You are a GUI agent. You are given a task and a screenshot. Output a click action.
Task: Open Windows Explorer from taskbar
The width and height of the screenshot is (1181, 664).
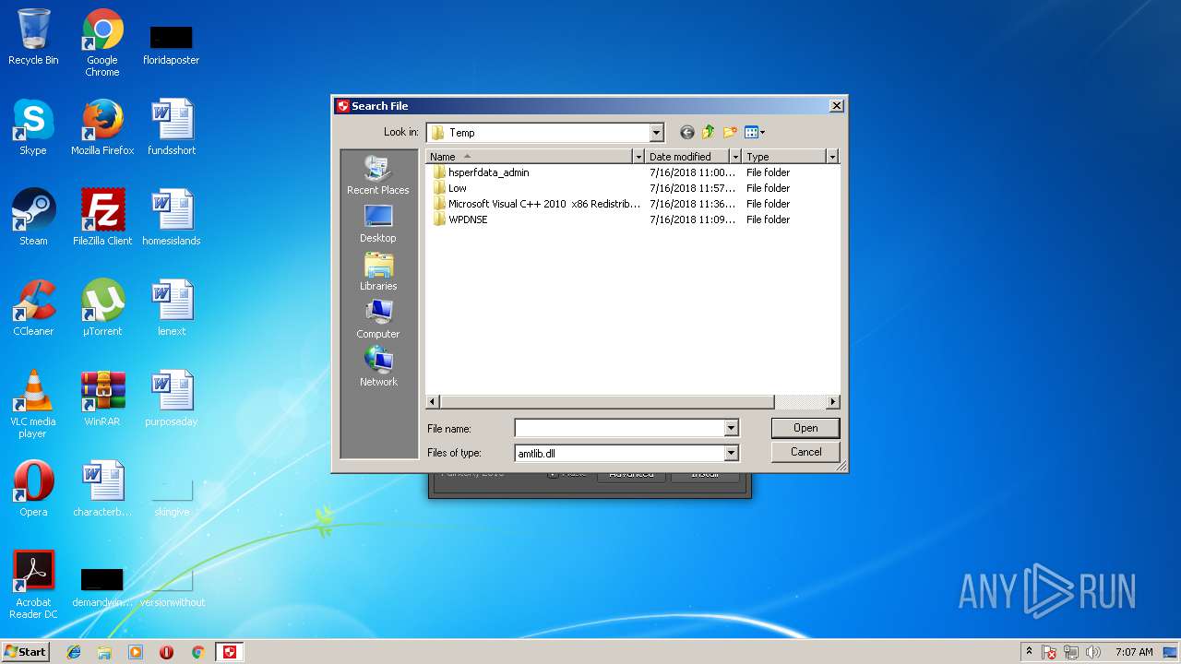104,652
